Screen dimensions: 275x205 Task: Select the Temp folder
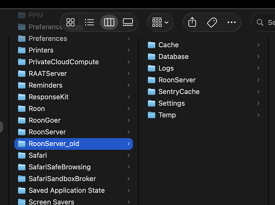click(x=167, y=115)
